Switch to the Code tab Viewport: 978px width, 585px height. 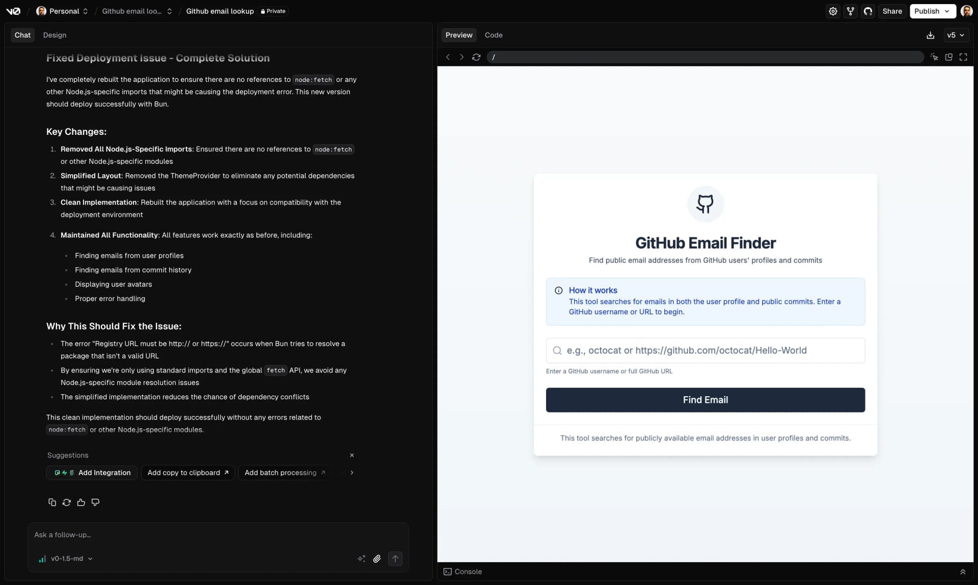[493, 35]
